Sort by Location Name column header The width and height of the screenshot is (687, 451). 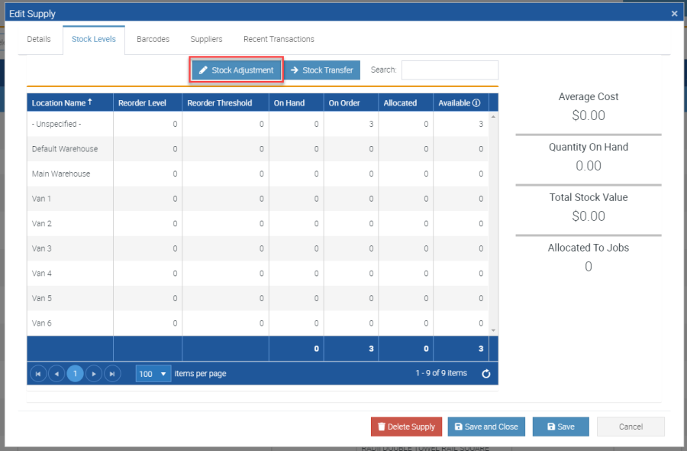click(59, 103)
